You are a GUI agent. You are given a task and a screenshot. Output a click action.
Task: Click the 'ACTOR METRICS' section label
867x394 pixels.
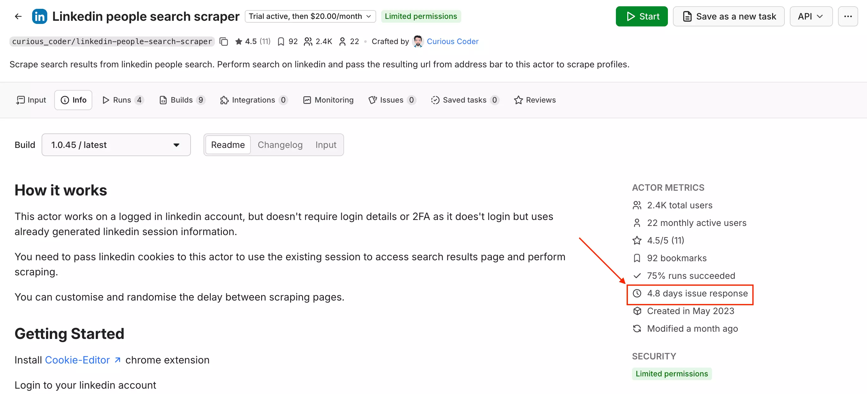[668, 188]
